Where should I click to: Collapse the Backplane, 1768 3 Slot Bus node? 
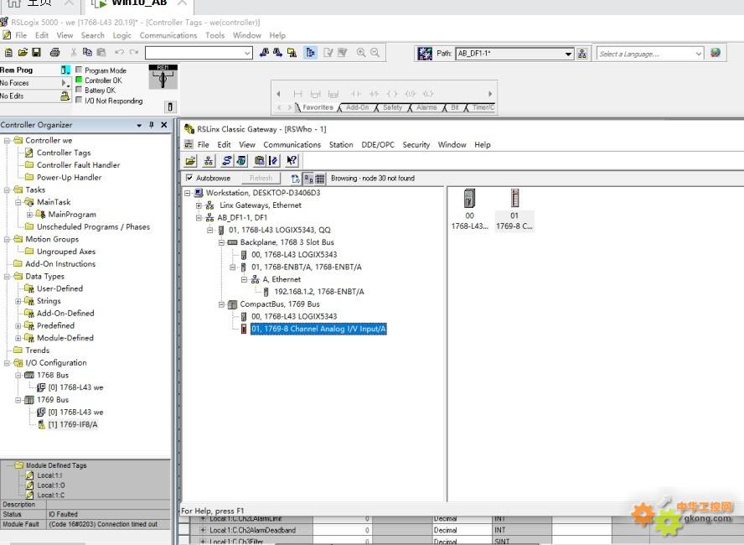point(221,242)
